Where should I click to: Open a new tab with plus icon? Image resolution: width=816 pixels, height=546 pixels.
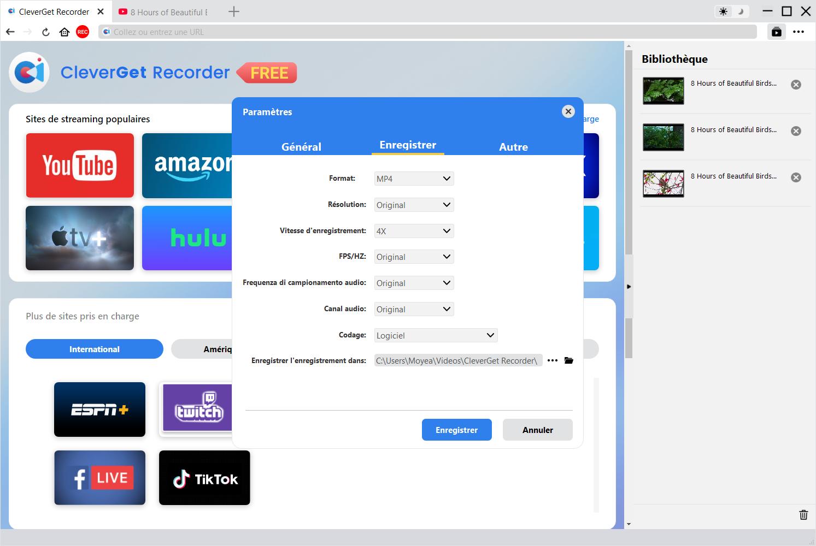(x=234, y=11)
